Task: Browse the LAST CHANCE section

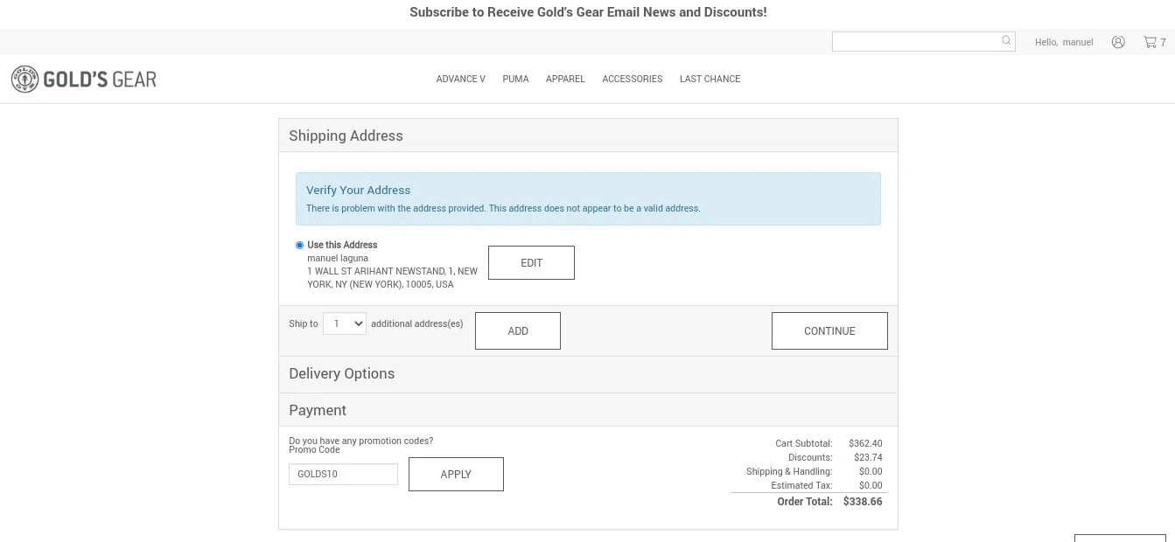Action: click(x=710, y=79)
